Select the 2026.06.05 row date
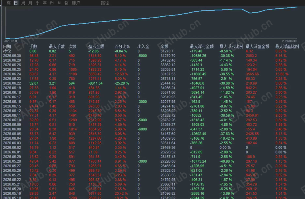305x199 pixels. [12, 134]
